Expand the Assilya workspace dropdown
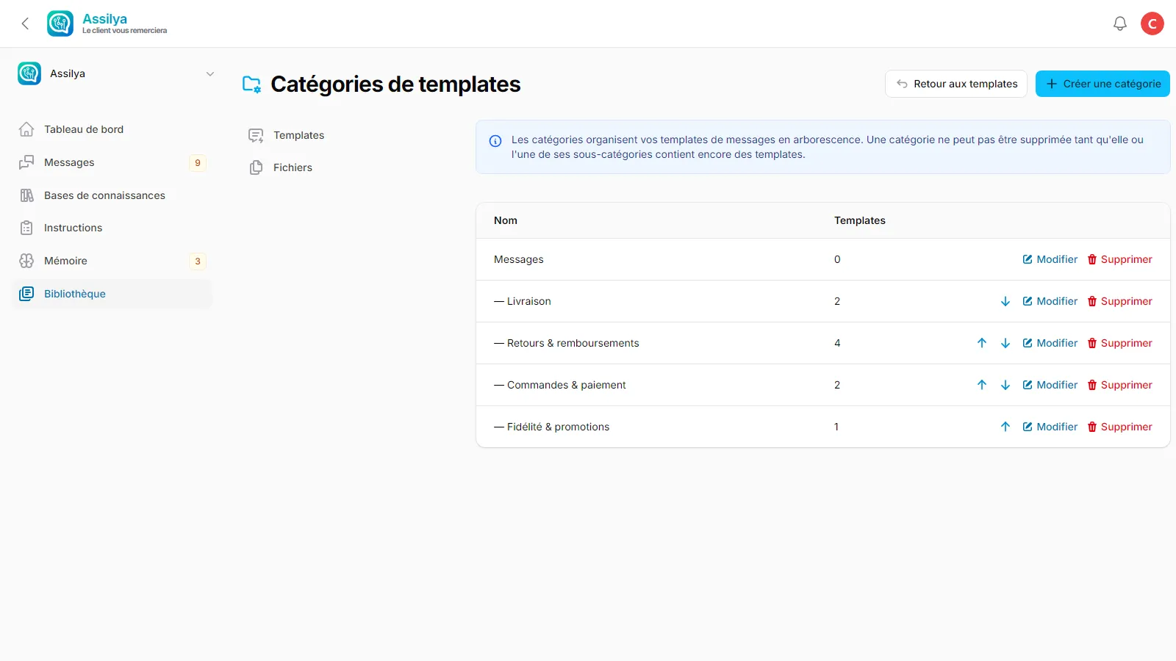The width and height of the screenshot is (1176, 661). 210,73
